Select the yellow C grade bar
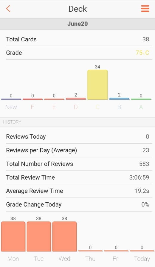The width and height of the screenshot is (155, 267). pos(97,85)
